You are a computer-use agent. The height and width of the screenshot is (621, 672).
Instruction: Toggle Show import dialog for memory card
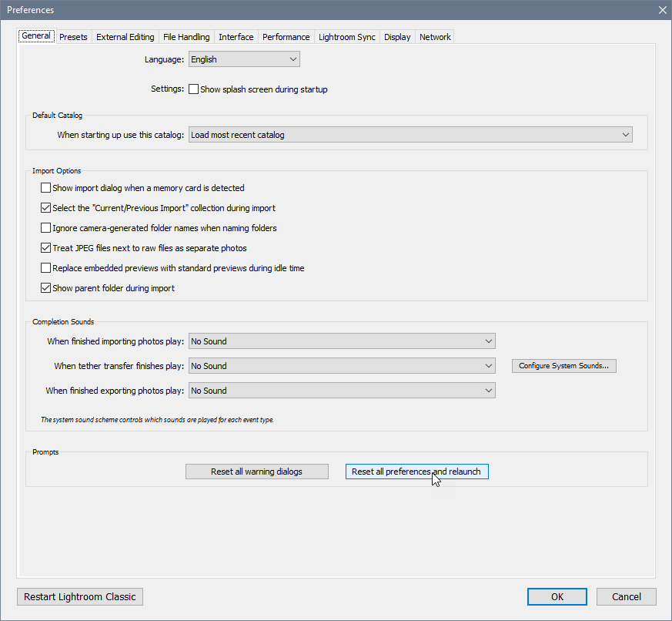click(46, 188)
